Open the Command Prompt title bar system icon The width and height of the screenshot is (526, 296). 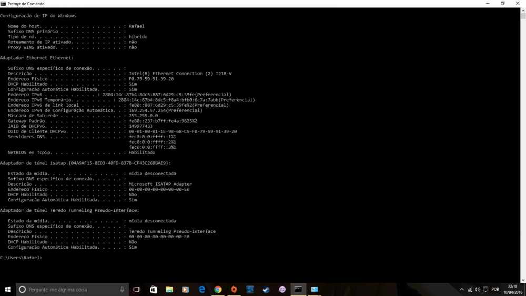(x=3, y=3)
